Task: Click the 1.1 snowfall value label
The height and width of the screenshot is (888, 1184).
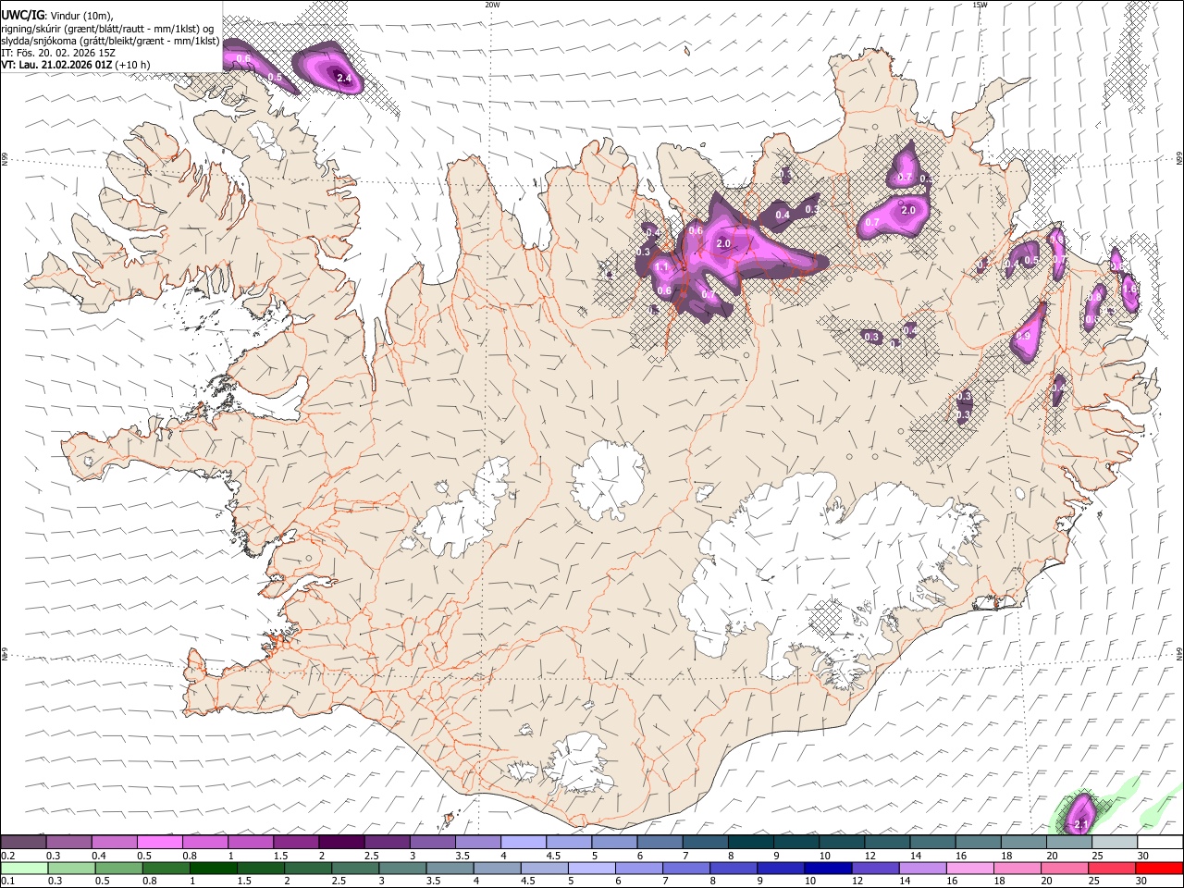Action: point(662,267)
